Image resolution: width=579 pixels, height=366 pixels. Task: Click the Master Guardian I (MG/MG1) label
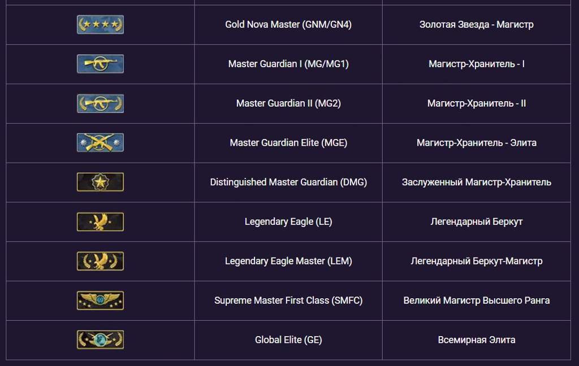coord(288,64)
